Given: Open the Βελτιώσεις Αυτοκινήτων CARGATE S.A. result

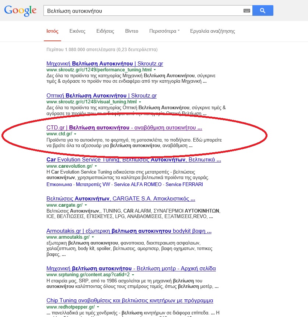Looking at the screenshot, I should click(121, 199).
